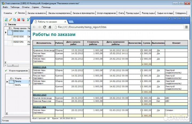Click the app icon in Учет клиентов title bar
The height and width of the screenshot is (124, 192).
3,3
